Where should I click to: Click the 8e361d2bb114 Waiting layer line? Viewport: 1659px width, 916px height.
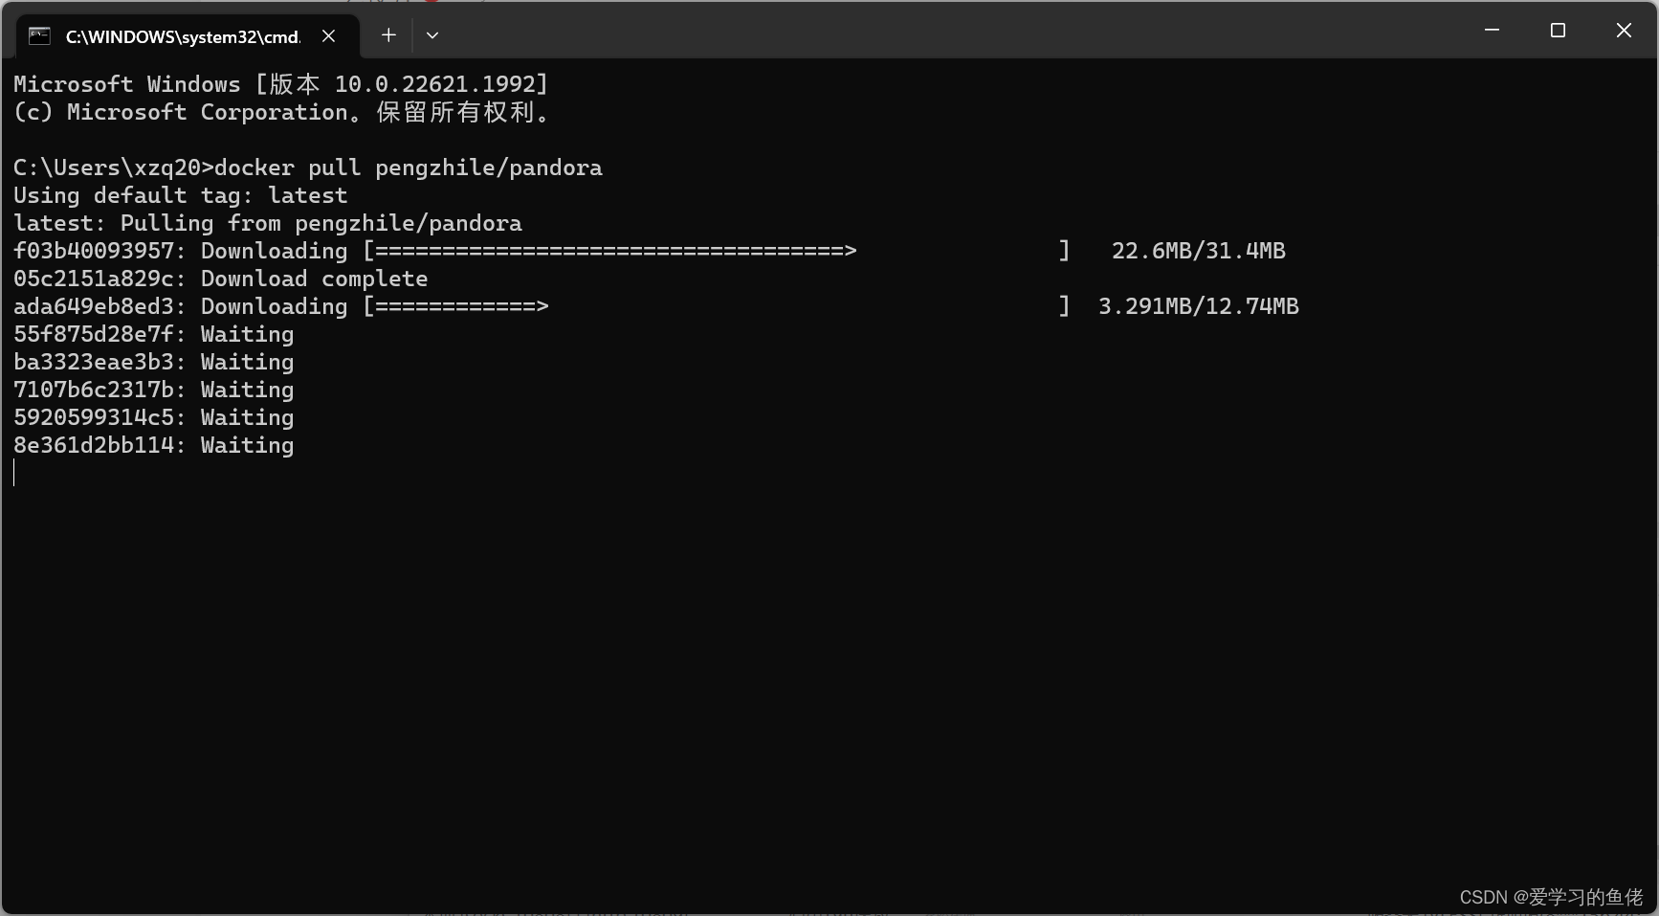[x=154, y=445]
